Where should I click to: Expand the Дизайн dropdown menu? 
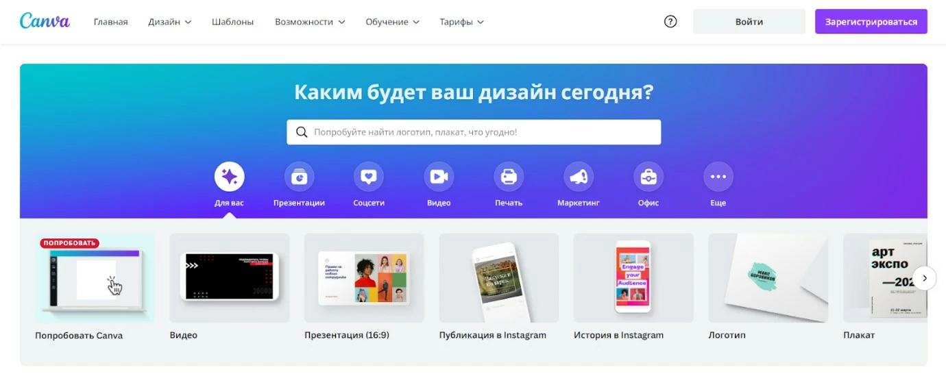[x=170, y=22]
